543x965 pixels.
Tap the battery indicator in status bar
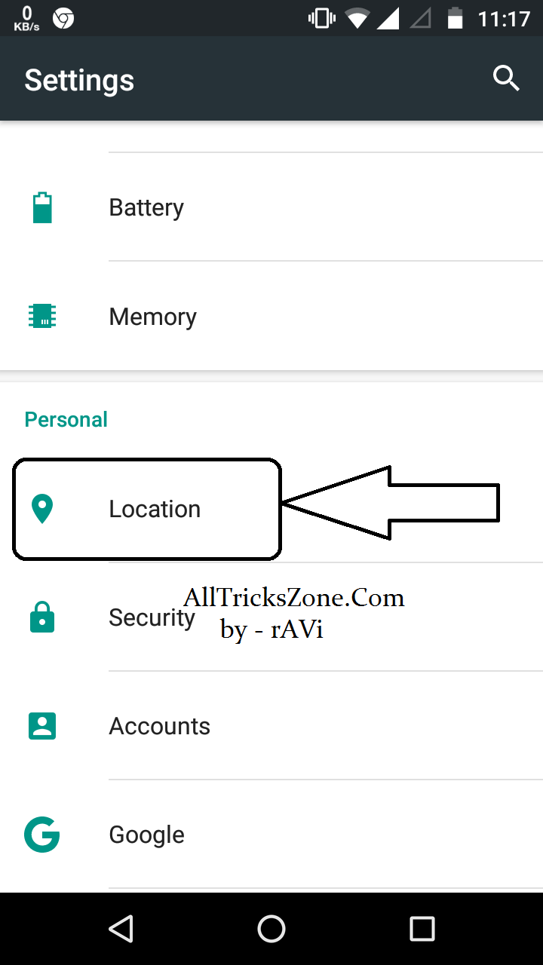click(x=455, y=18)
